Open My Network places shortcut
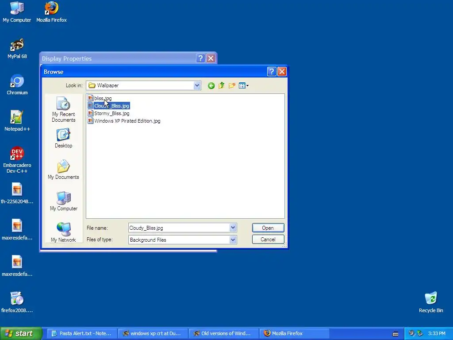The width and height of the screenshot is (453, 340). pos(63,232)
